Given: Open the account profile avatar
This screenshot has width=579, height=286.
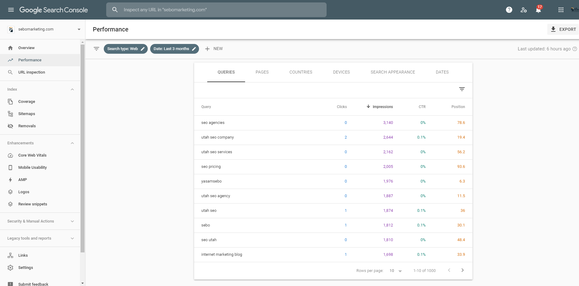Looking at the screenshot, I should (x=575, y=10).
